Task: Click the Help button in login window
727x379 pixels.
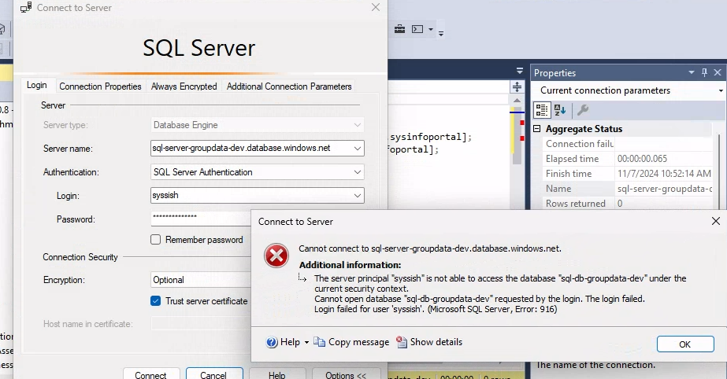Action: pos(276,374)
